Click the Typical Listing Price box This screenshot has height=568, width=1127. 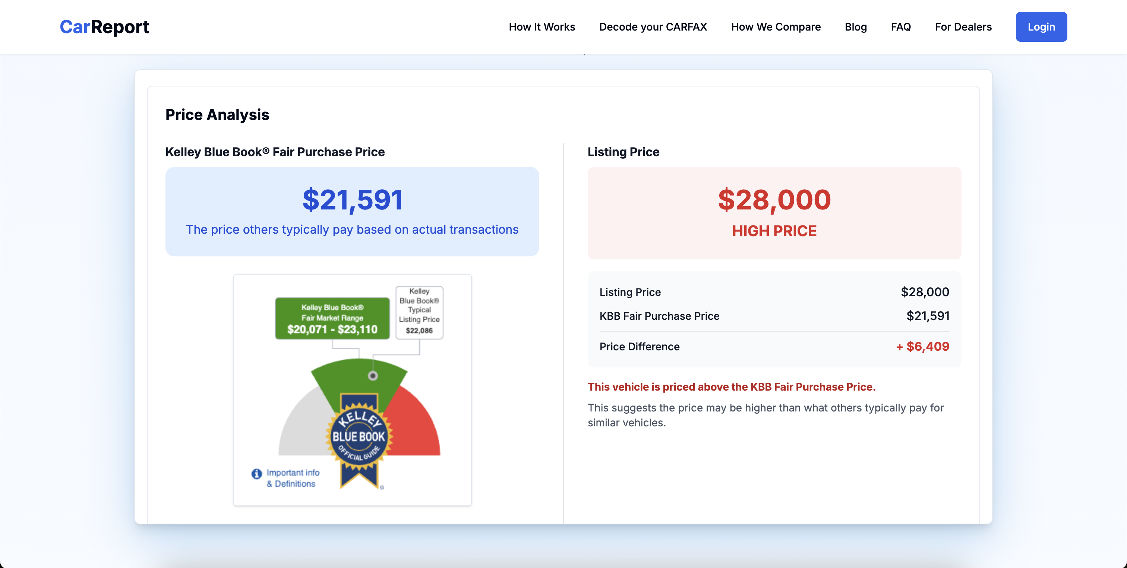click(419, 312)
